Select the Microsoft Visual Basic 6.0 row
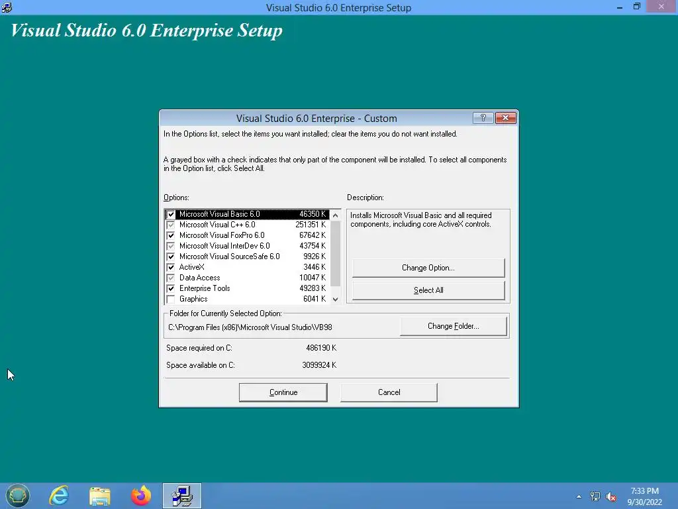This screenshot has width=678, height=509. [x=247, y=214]
